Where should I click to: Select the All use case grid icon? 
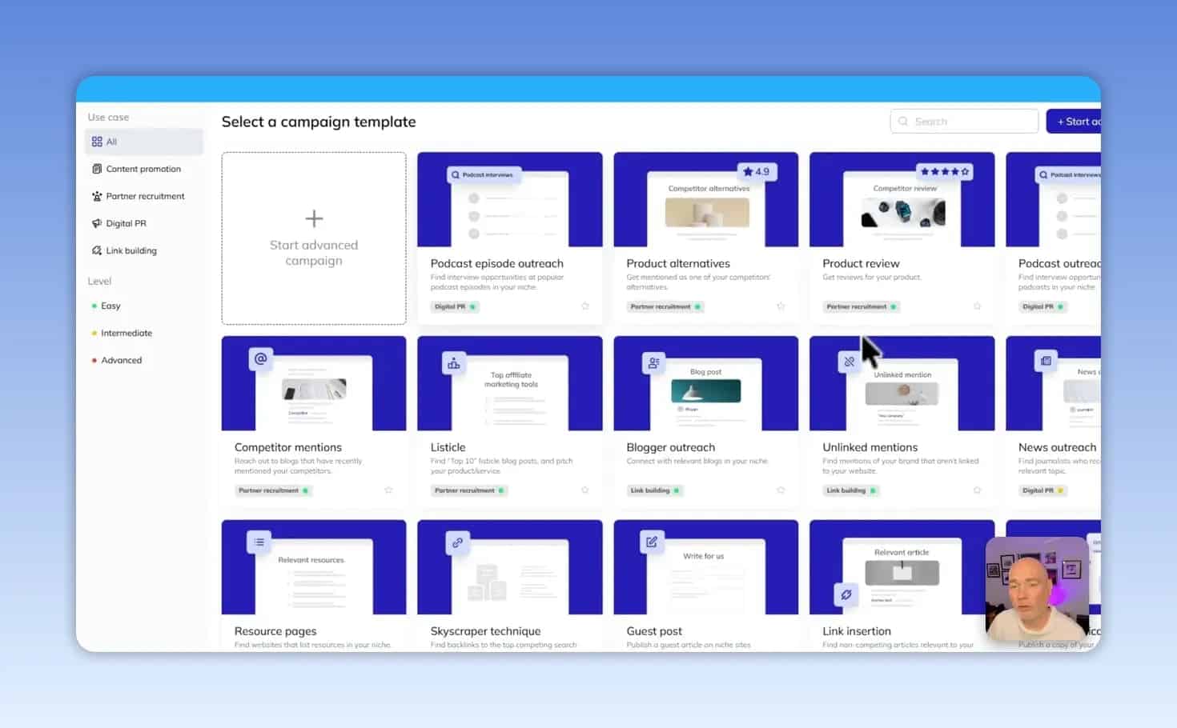[x=97, y=142]
